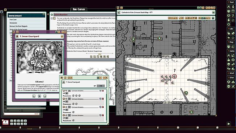Toggle visibility icon on third Crimson Initiates row
Viewport: 236px width, 133px height.
click(100, 107)
